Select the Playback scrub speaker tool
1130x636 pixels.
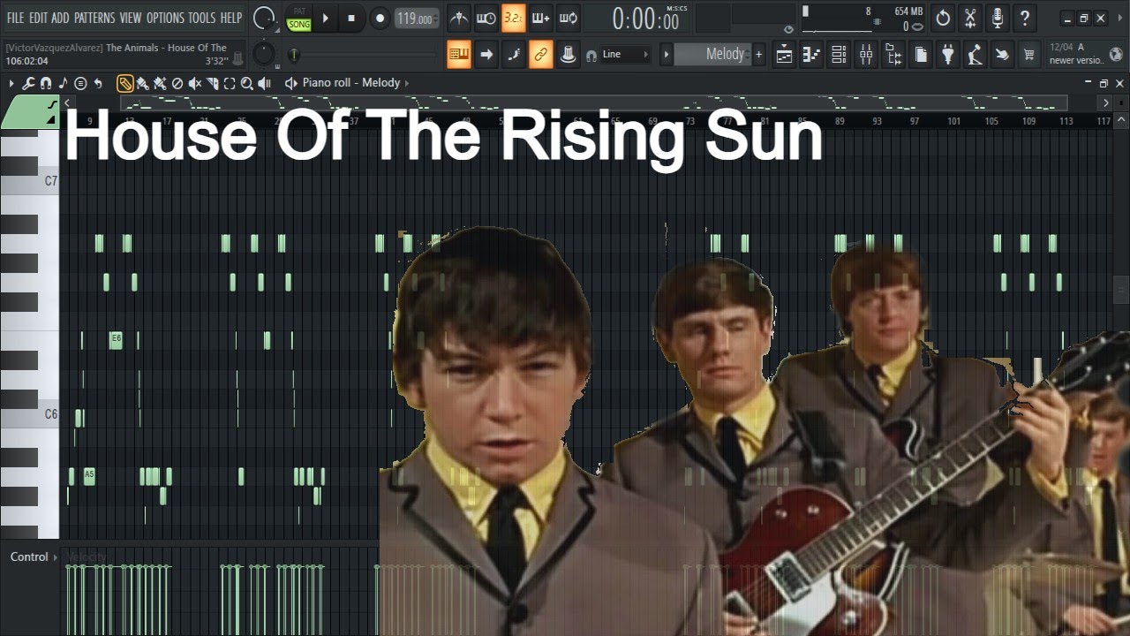(x=265, y=83)
